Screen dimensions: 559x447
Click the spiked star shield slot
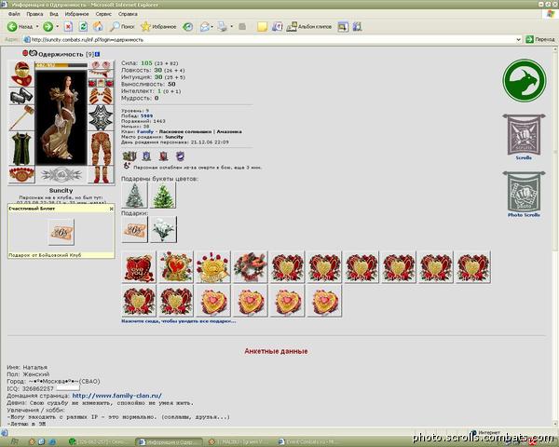pyautogui.click(x=101, y=118)
